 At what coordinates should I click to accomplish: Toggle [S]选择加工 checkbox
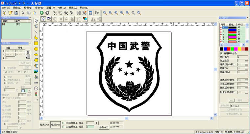(63, 127)
